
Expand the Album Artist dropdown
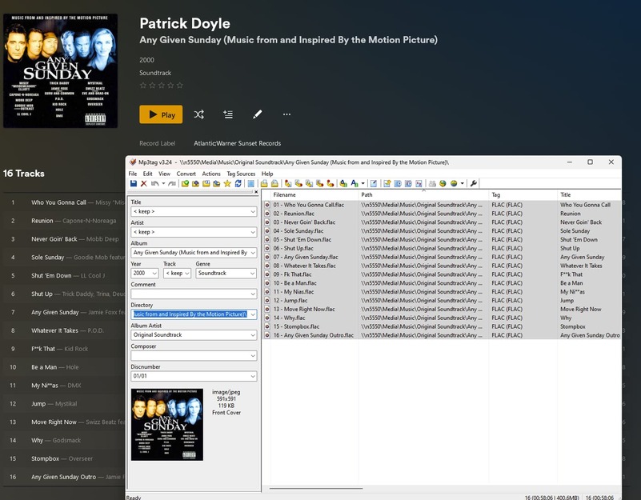pyautogui.click(x=252, y=335)
